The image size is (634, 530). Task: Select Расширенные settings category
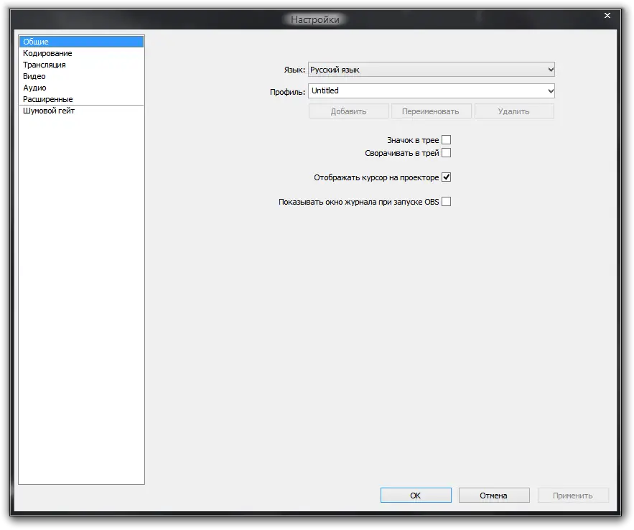[x=81, y=99]
